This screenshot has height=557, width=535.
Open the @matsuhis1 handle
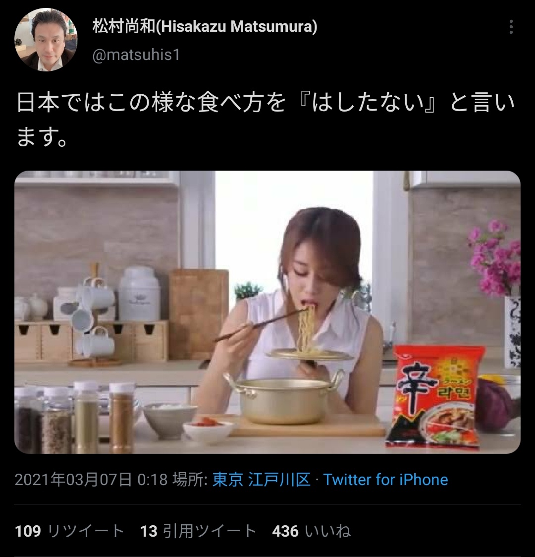[x=136, y=55]
